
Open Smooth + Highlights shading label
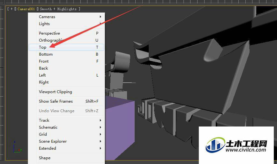58,9
